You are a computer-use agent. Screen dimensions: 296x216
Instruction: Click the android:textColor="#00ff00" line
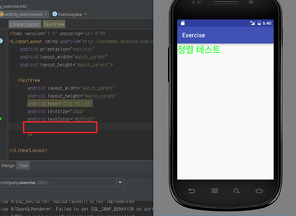coord(61,119)
